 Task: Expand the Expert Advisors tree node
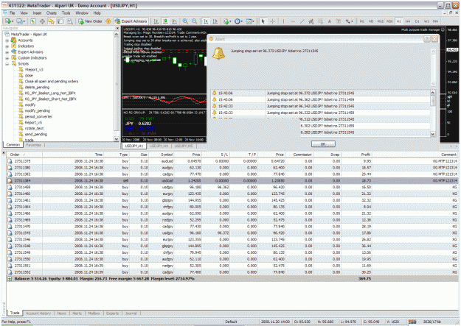click(7, 52)
